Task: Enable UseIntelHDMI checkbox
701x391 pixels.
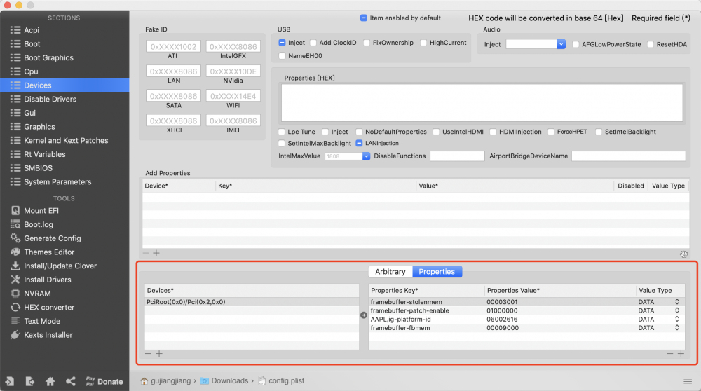Action: coord(436,132)
